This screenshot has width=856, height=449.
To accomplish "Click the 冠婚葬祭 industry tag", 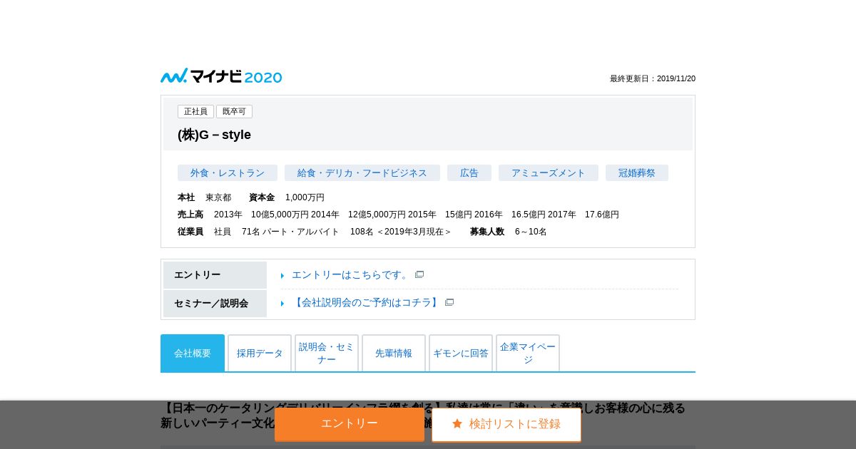I will click(637, 173).
